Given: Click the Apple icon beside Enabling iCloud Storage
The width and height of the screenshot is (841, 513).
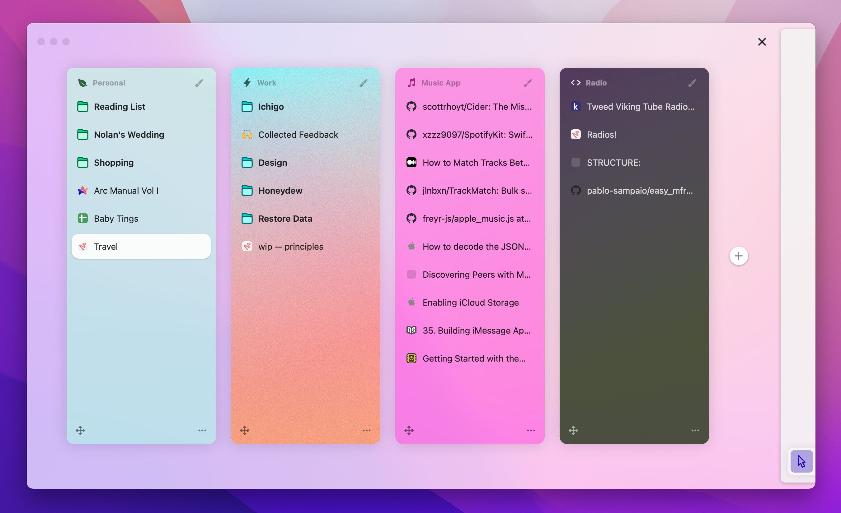Looking at the screenshot, I should (411, 302).
